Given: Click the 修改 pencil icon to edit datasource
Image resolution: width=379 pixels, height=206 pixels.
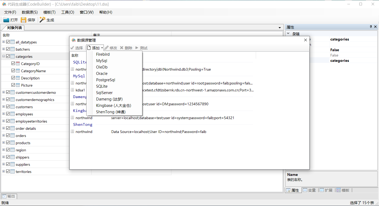Looking at the screenshot, I should pos(106,48).
